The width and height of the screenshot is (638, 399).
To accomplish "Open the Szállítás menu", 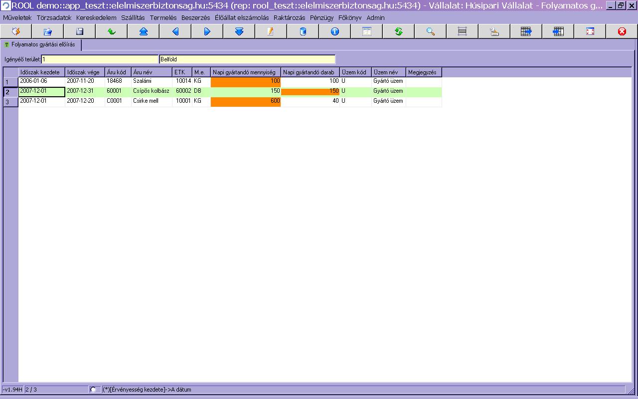I will pos(133,17).
